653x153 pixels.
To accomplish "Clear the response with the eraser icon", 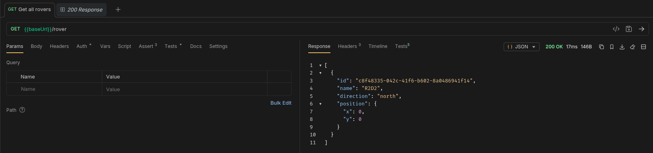I will point(632,47).
